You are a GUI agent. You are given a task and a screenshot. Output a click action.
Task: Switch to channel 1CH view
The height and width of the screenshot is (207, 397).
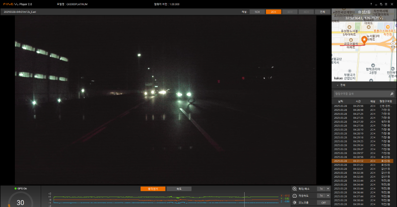[x=257, y=12]
